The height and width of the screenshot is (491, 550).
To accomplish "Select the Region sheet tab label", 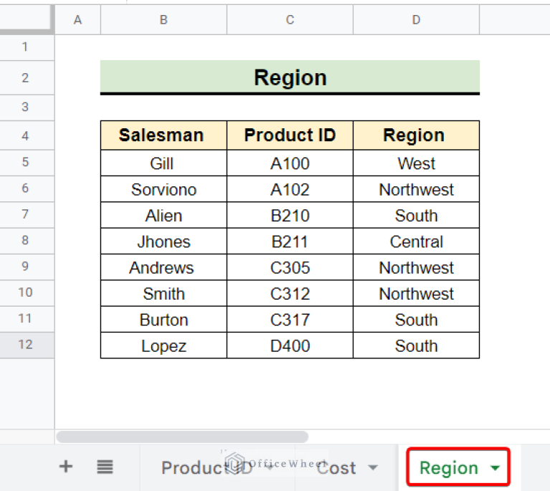I will pyautogui.click(x=448, y=468).
